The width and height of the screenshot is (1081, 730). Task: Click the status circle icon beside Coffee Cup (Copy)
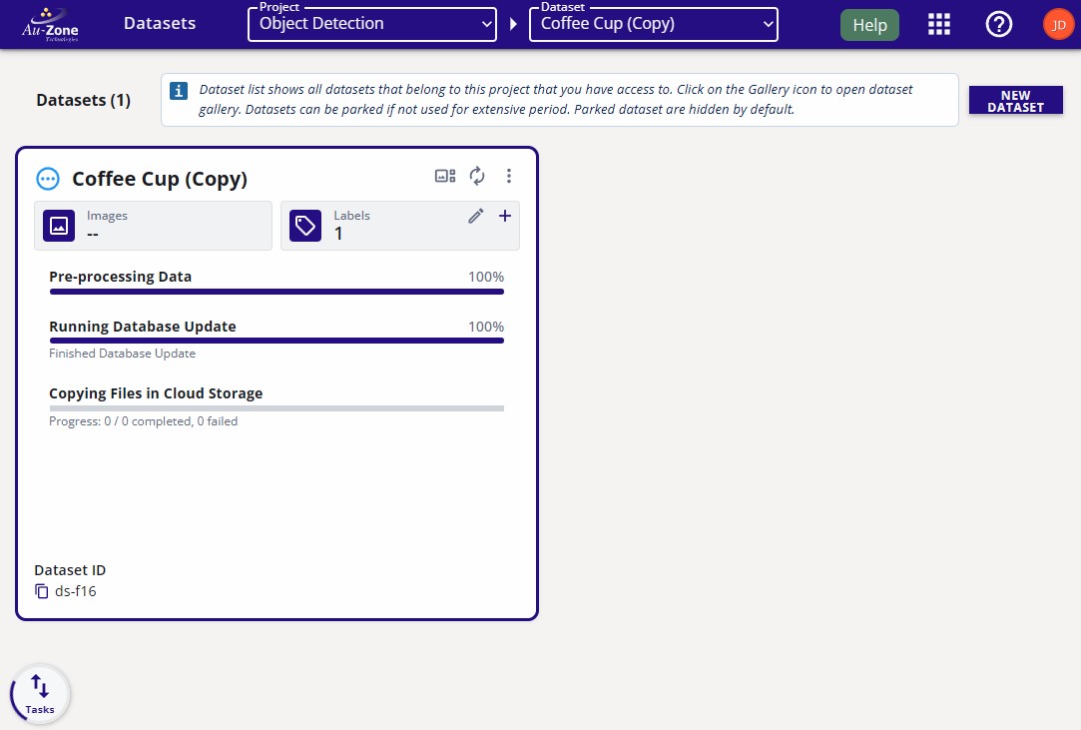pos(48,179)
